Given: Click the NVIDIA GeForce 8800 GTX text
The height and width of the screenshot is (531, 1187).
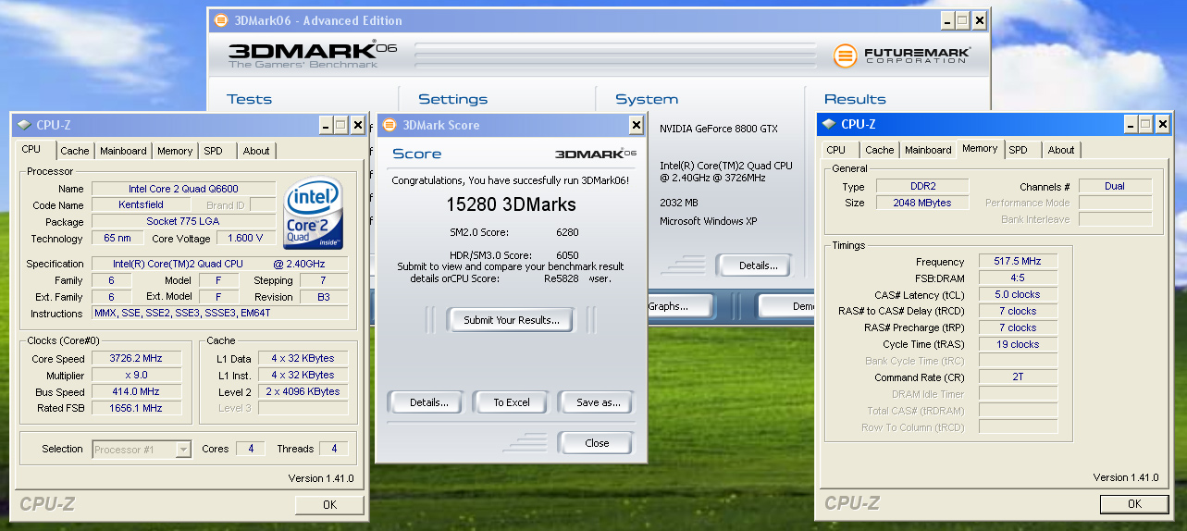Looking at the screenshot, I should 719,130.
